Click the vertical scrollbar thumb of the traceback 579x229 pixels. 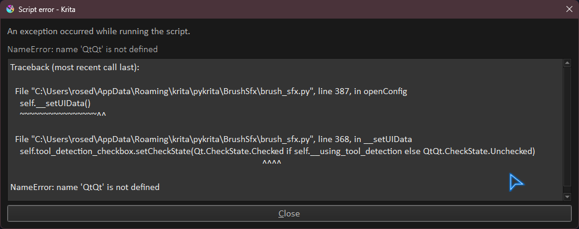click(567, 126)
